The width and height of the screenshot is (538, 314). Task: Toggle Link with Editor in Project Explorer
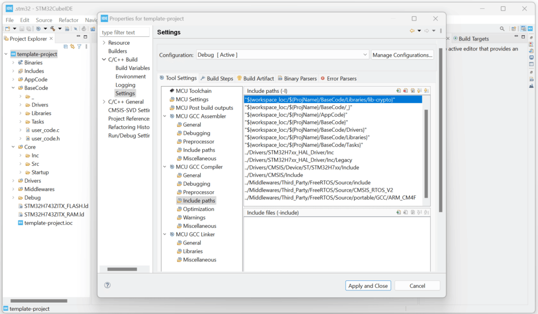click(x=73, y=47)
